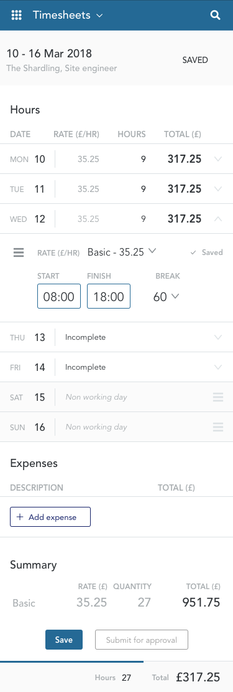This screenshot has height=692, width=233.
Task: Click the plus icon in Add expense
Action: [x=19, y=517]
